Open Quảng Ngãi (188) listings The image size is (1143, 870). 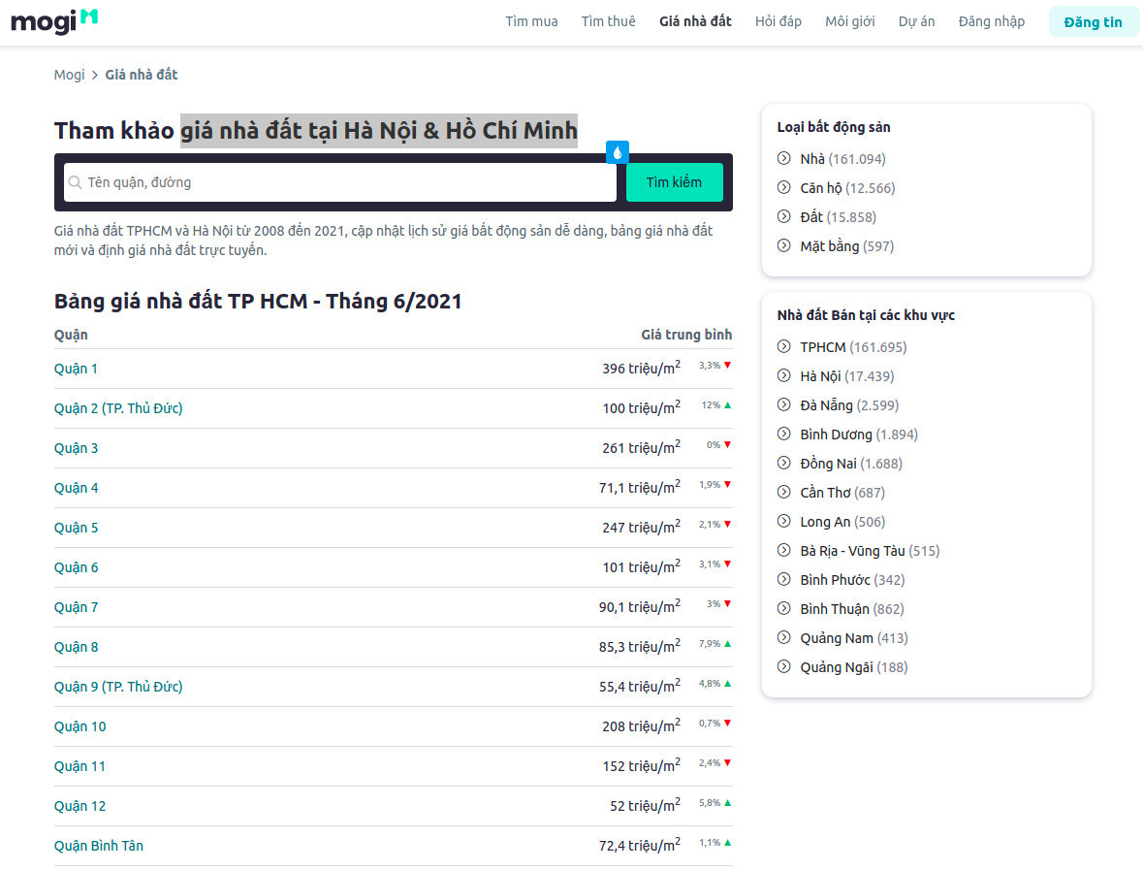[x=854, y=667]
